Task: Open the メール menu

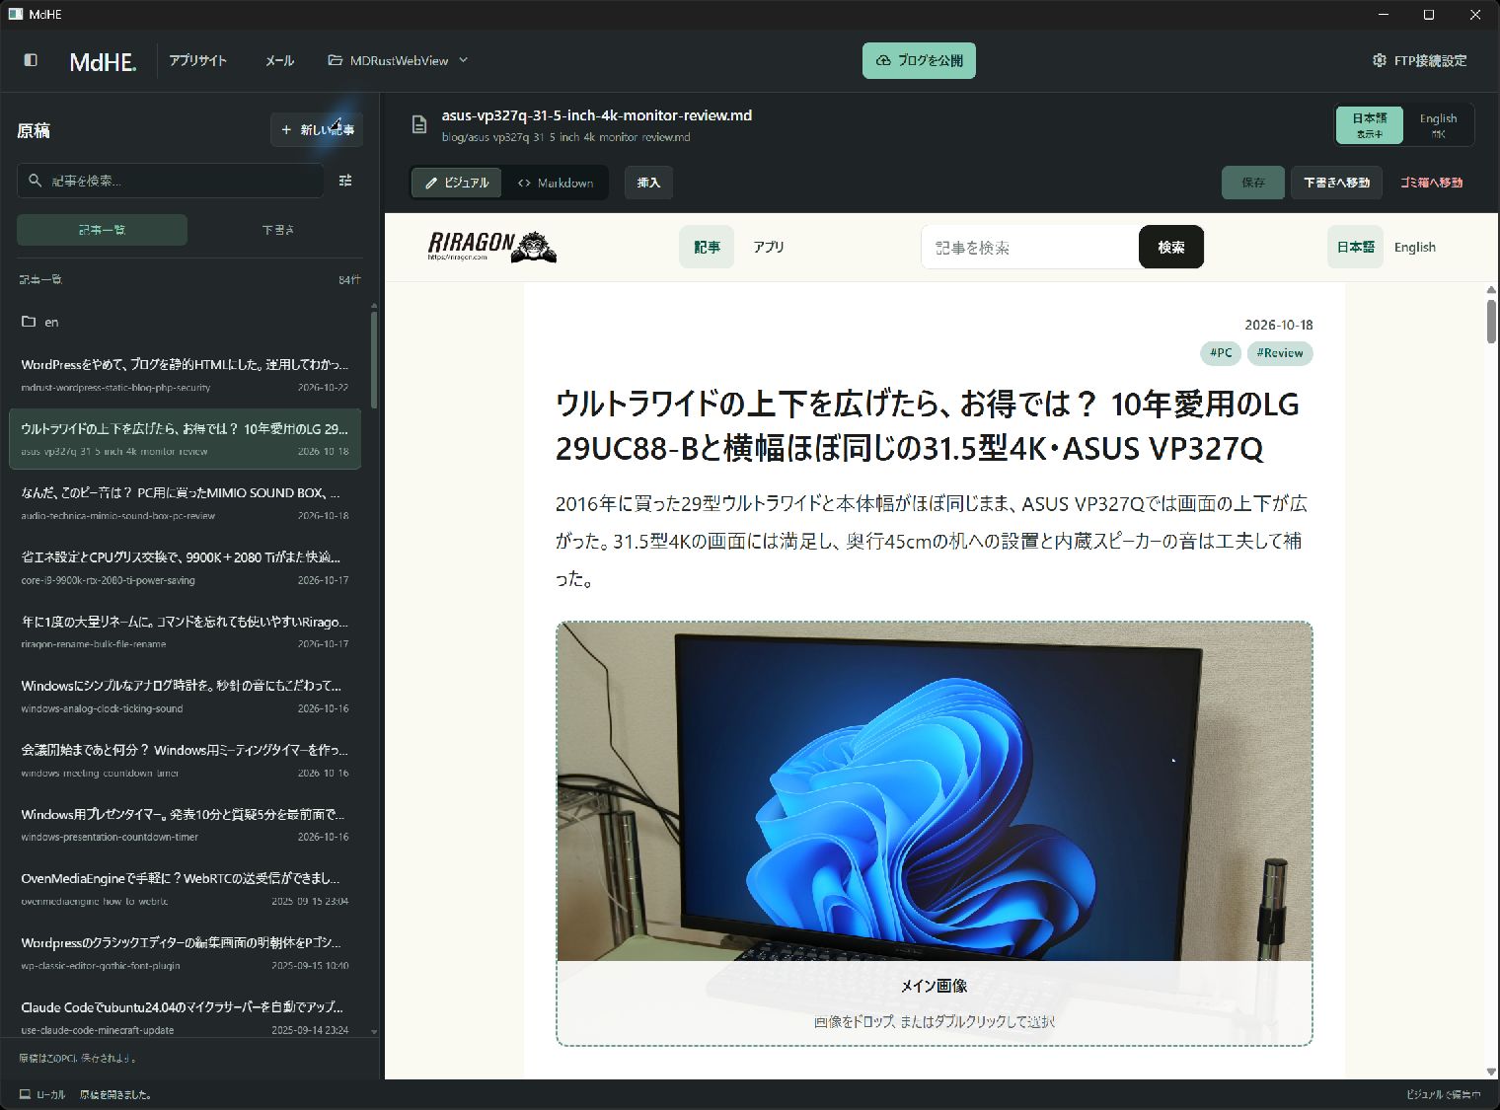Action: 279,60
